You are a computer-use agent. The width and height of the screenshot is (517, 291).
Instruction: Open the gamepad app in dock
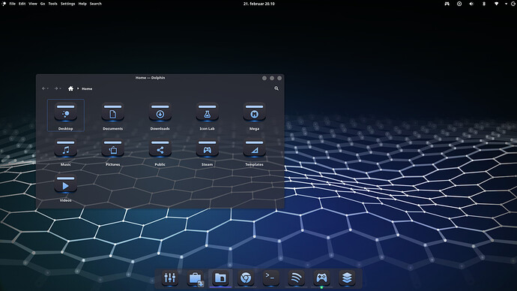click(x=321, y=278)
